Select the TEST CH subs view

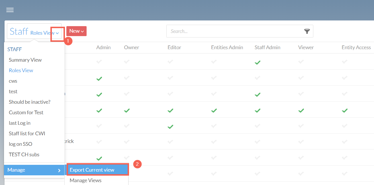[24, 155]
